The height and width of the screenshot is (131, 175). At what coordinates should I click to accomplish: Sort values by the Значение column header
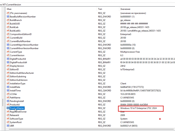147,9
